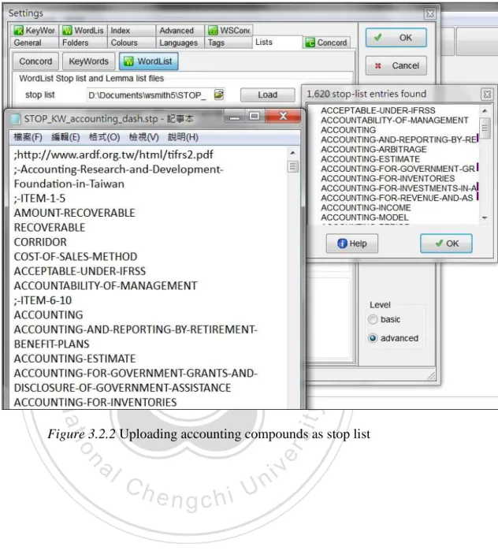This screenshot has height=558, width=498.
Task: Click the entries list scrollbar thumb
Action: coord(485,128)
